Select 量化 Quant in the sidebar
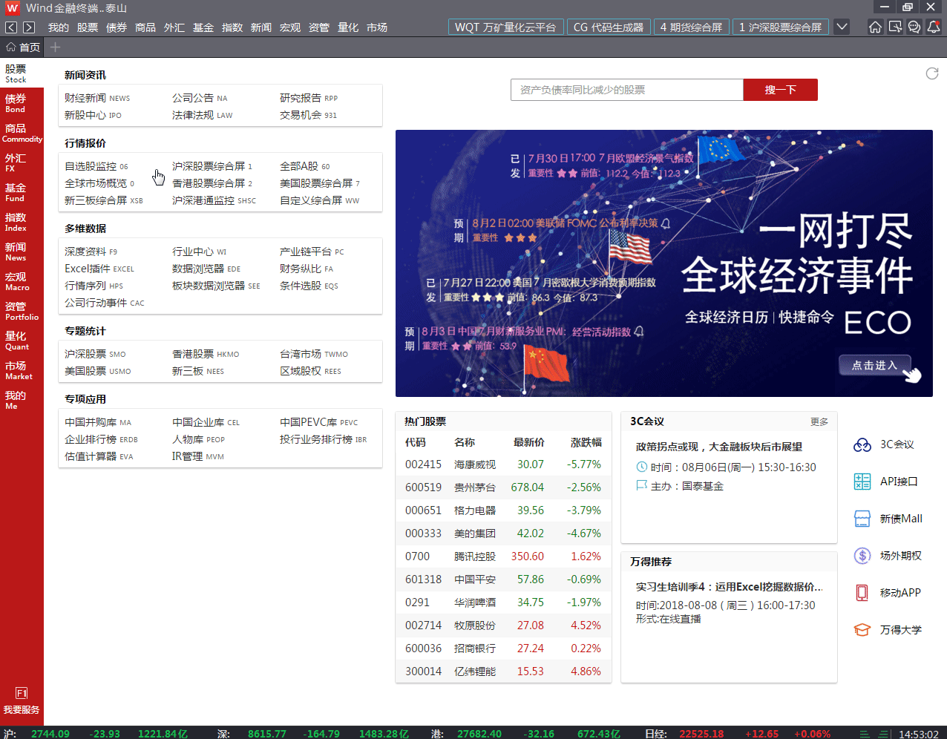Image resolution: width=947 pixels, height=739 pixels. pyautogui.click(x=22, y=341)
